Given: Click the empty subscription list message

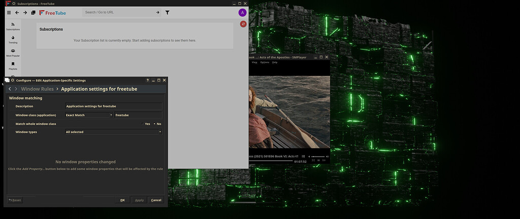Looking at the screenshot, I should pos(135,41).
